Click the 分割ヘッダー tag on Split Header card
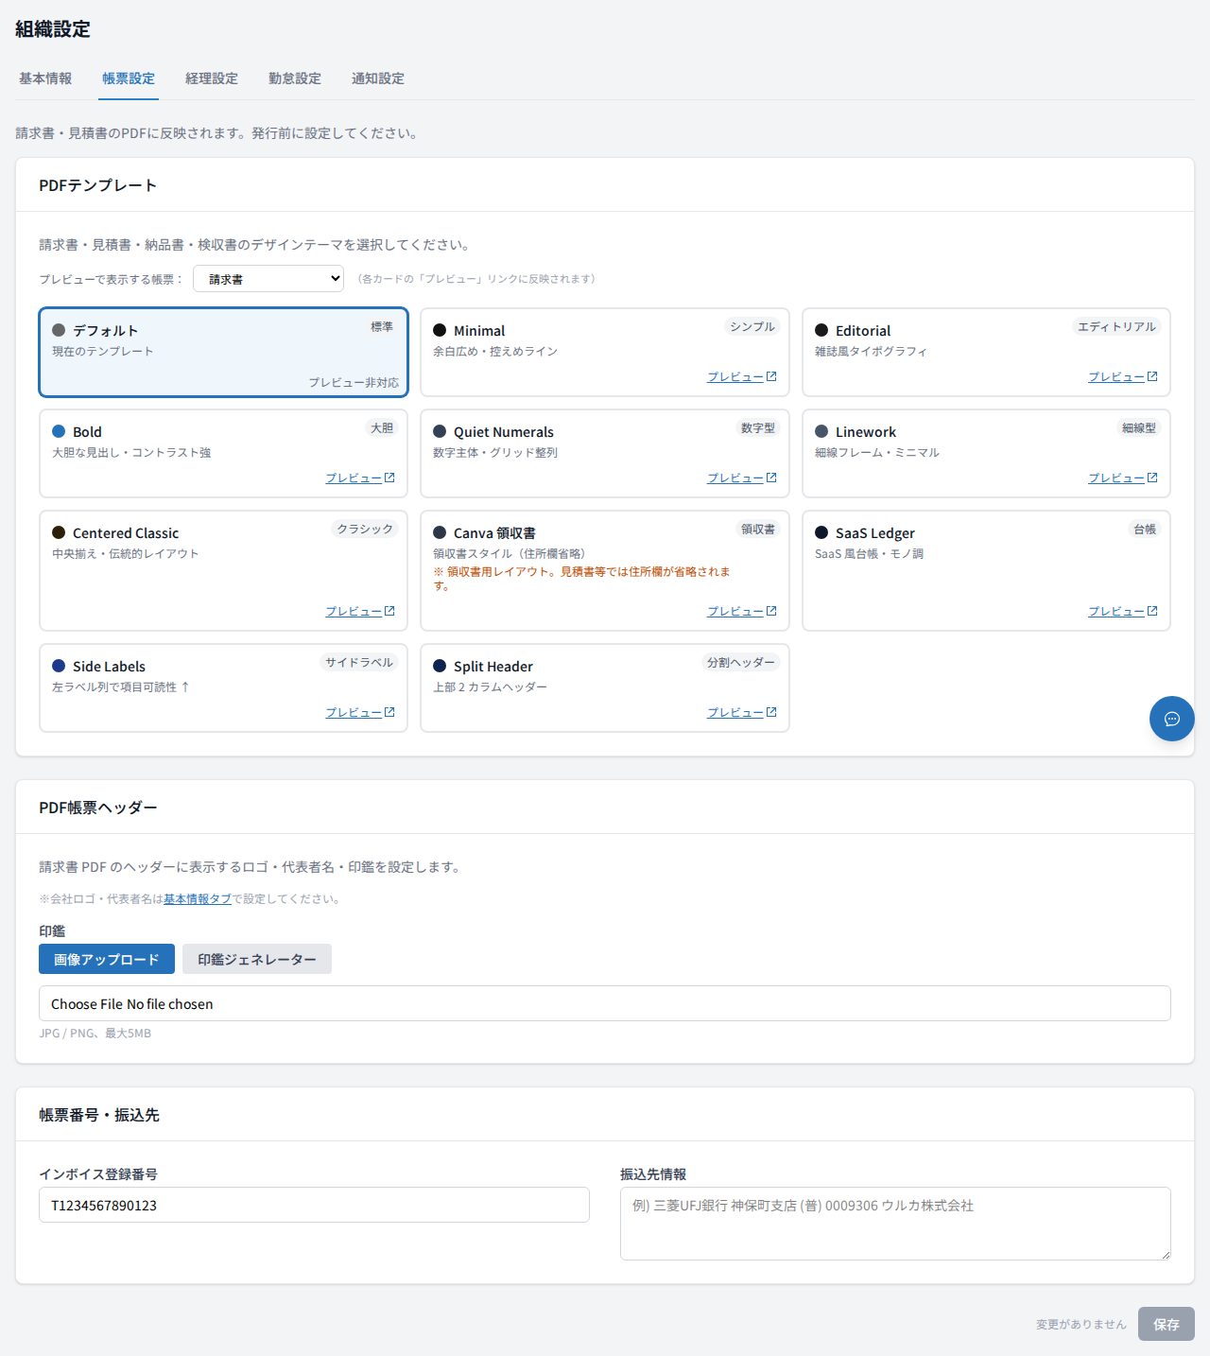This screenshot has height=1356, width=1210. pos(741,662)
